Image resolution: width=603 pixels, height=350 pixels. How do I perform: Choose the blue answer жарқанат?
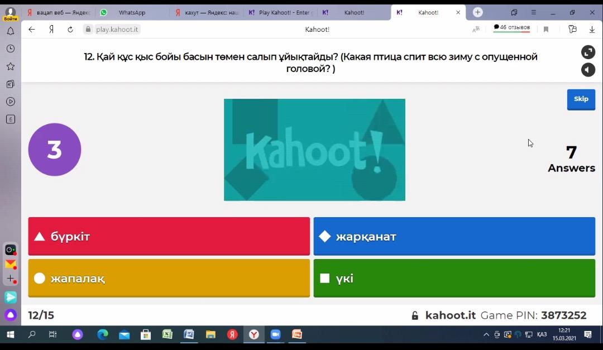[x=454, y=236]
